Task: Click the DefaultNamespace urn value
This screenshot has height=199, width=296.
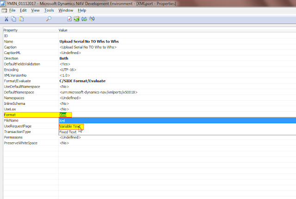Action: tap(99, 92)
